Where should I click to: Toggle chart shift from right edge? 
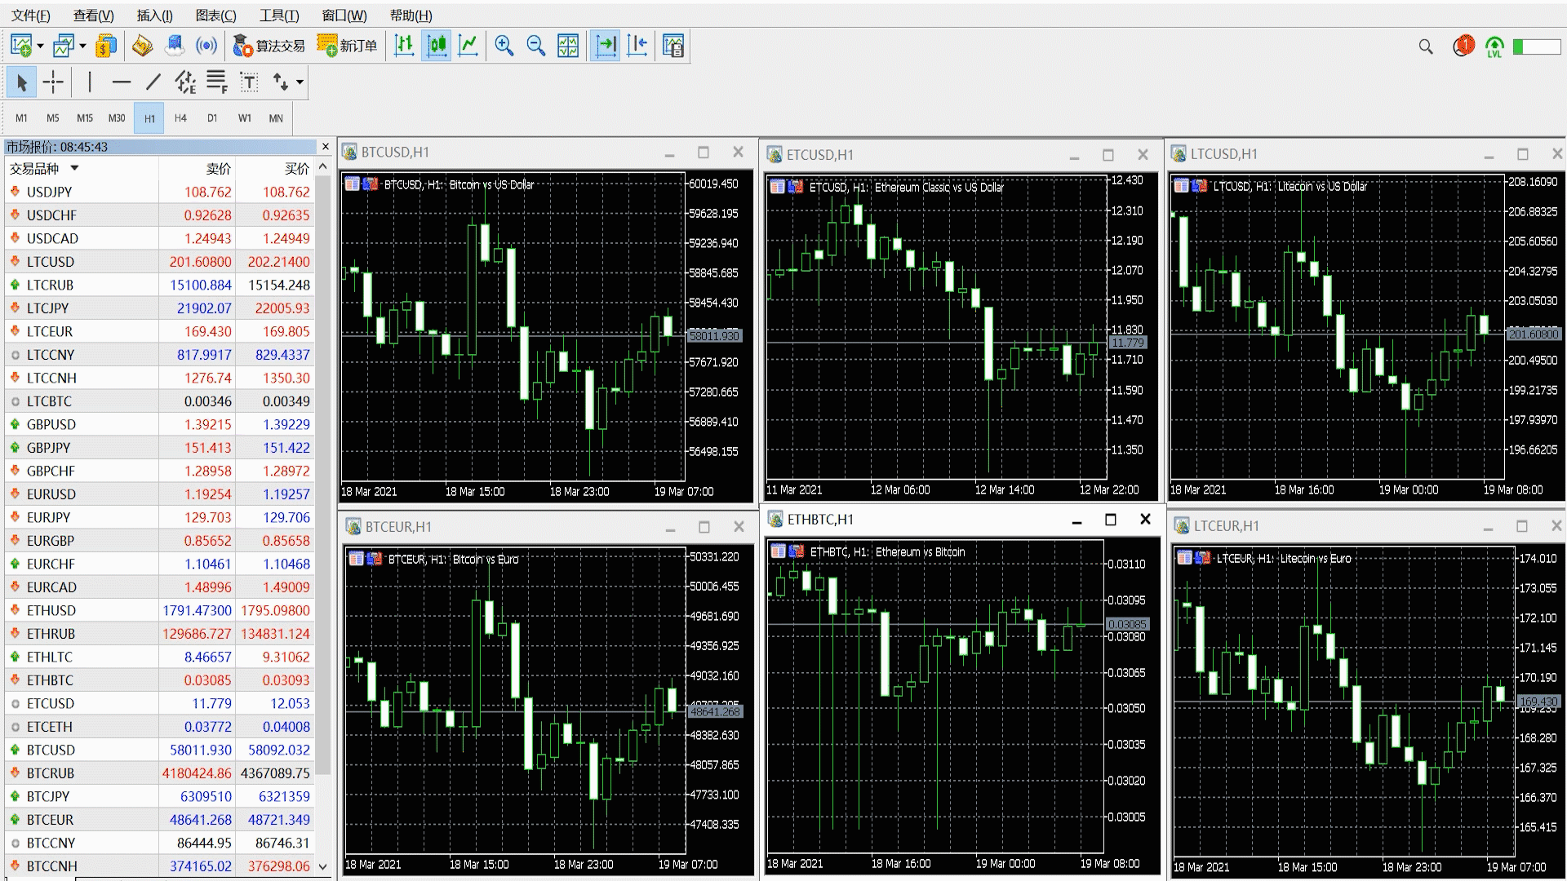(637, 46)
